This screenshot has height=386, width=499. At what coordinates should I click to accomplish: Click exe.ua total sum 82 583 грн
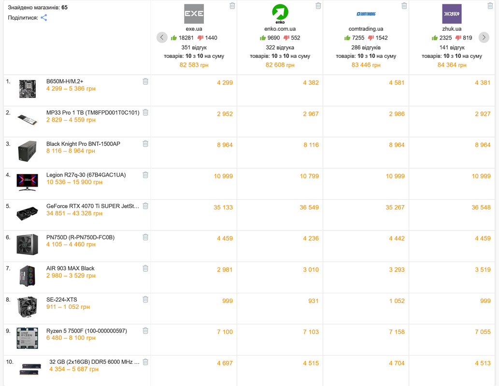194,65
